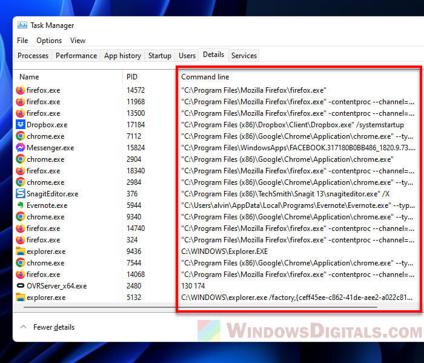Sort by the Command line column header
Viewport: 424px width, 363px height.
205,77
